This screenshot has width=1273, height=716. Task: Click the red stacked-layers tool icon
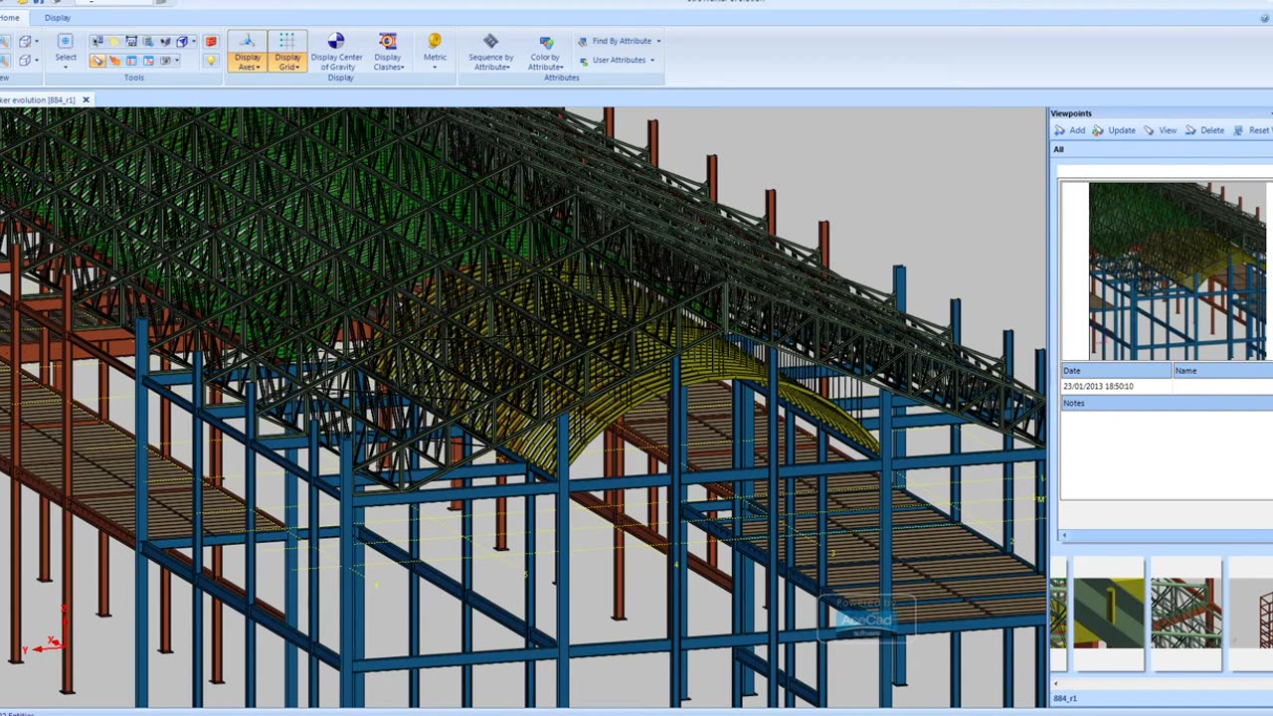coord(211,41)
